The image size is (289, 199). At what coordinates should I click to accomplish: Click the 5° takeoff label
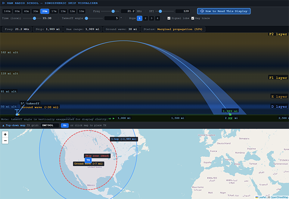click(30, 103)
